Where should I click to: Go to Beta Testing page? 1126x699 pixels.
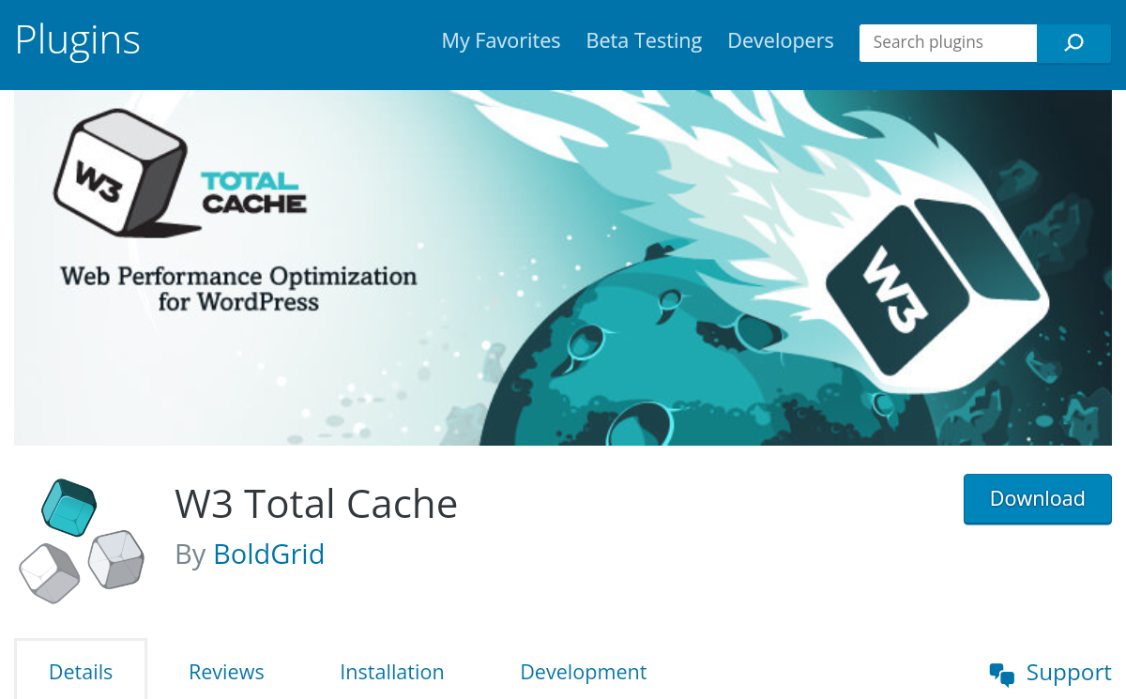(x=644, y=41)
